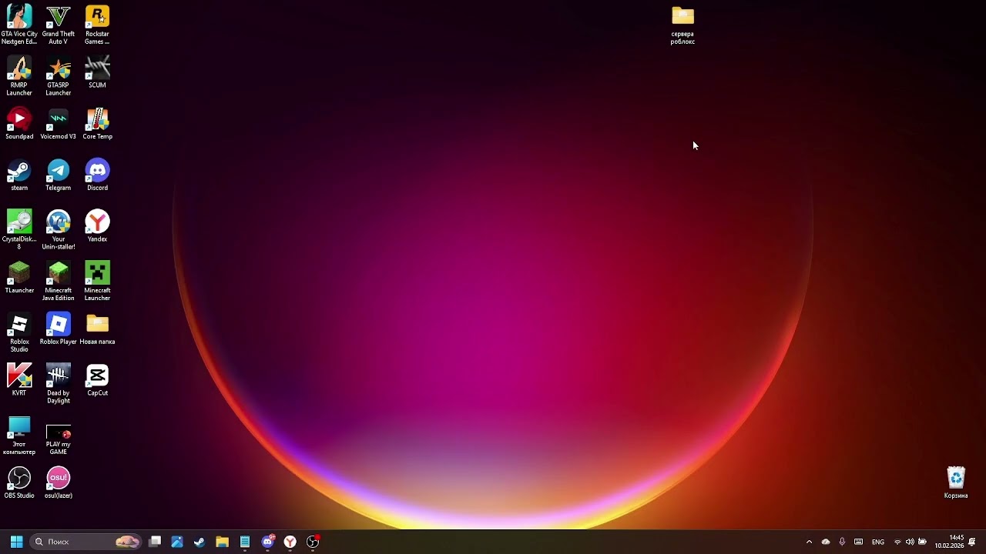This screenshot has height=554, width=986.
Task: Select the KVRT Kaspersky tool icon
Action: pos(19,380)
